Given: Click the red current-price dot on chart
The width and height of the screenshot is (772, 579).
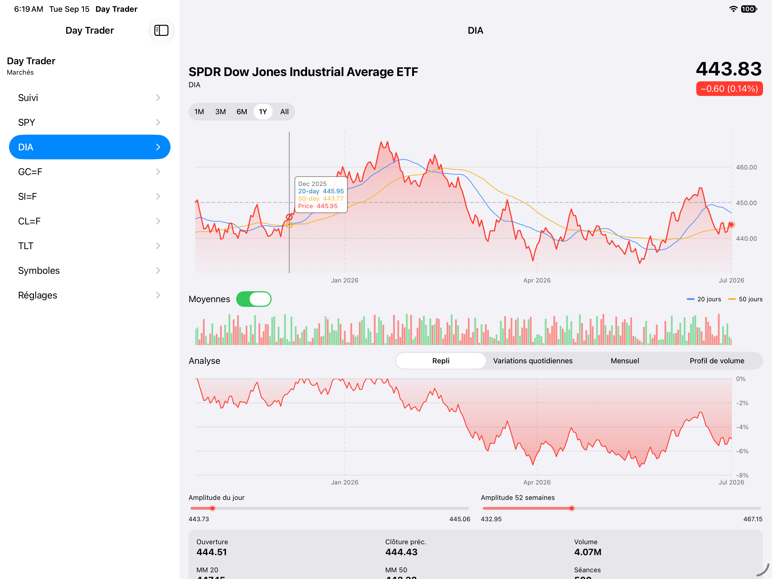Looking at the screenshot, I should [x=732, y=224].
